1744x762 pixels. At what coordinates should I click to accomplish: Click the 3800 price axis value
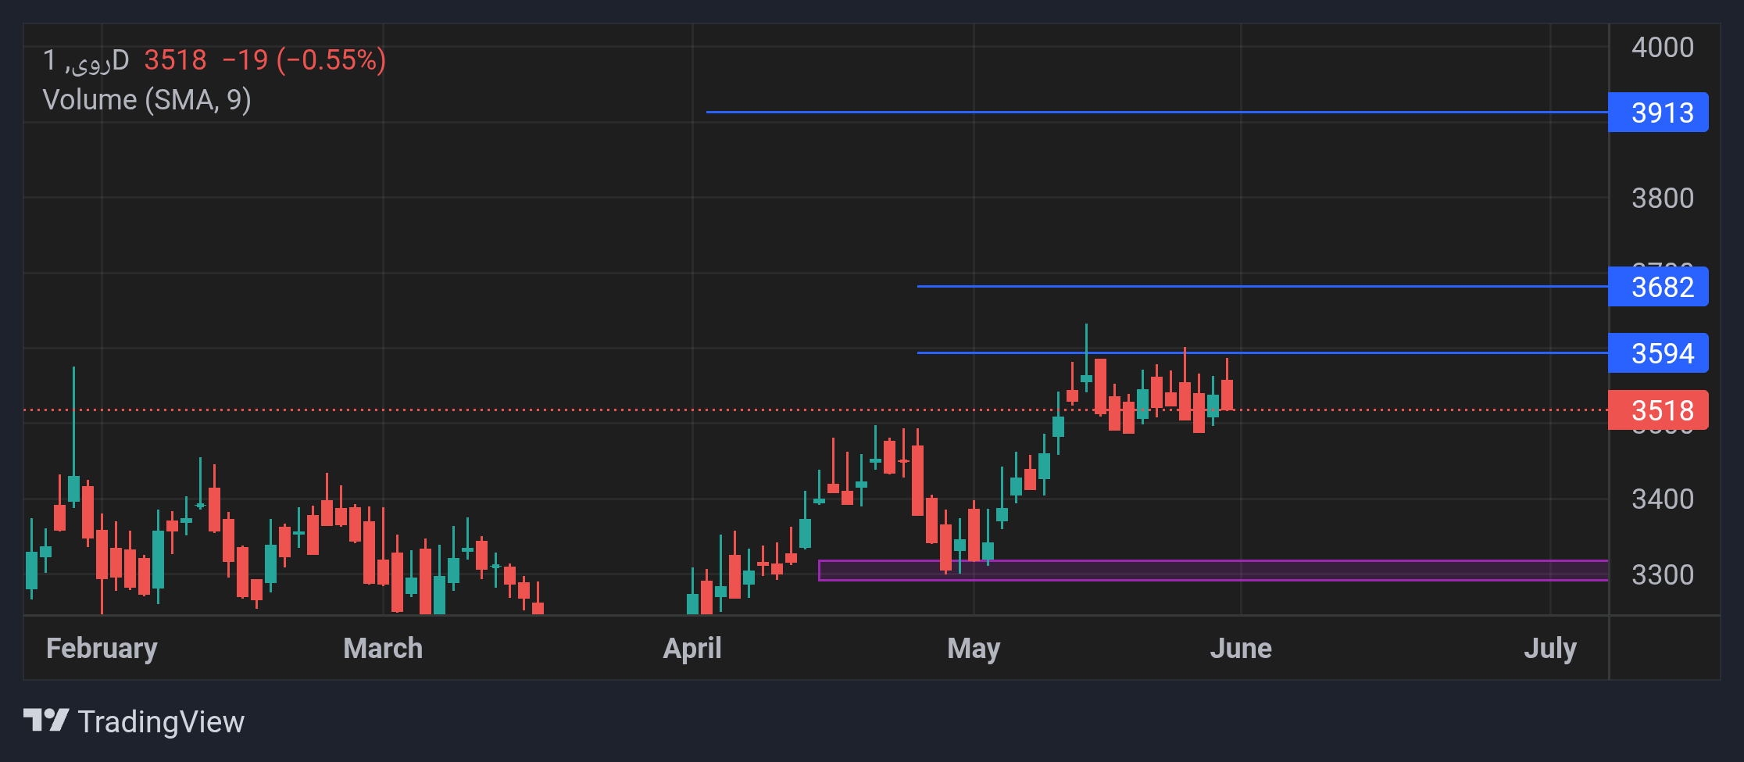[1663, 199]
